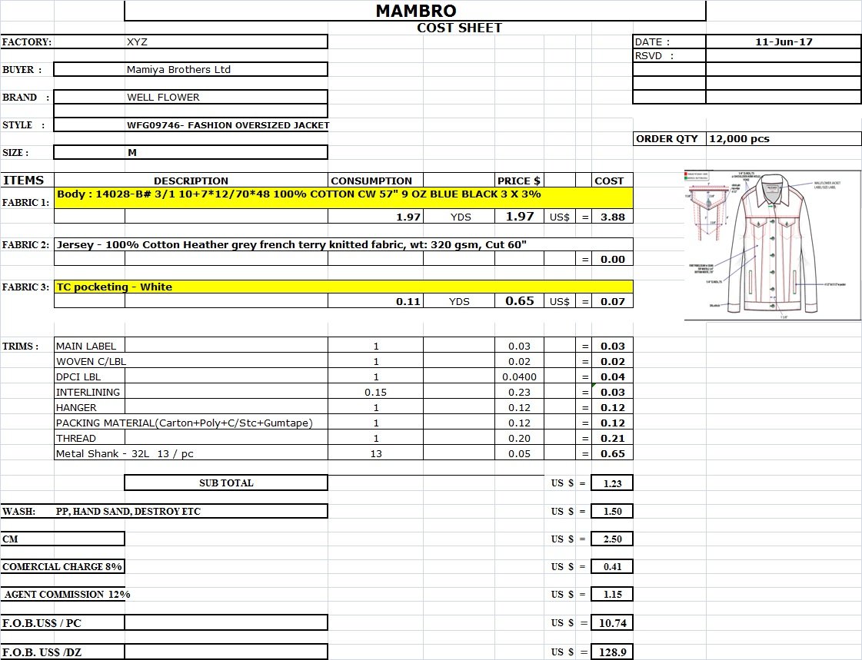
Task: Select the TC pocketing consumption 0.11
Action: [x=375, y=301]
